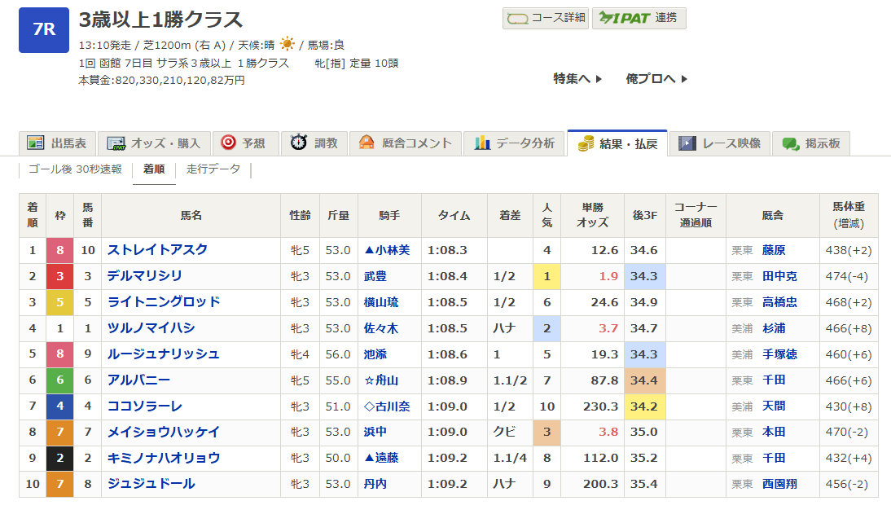This screenshot has height=514, width=891.
Task: Select 着順 sub-tab
Action: pyautogui.click(x=154, y=169)
